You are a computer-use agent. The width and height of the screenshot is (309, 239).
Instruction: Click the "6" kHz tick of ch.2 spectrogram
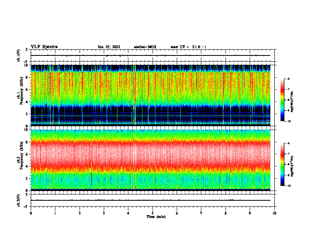[27, 154]
